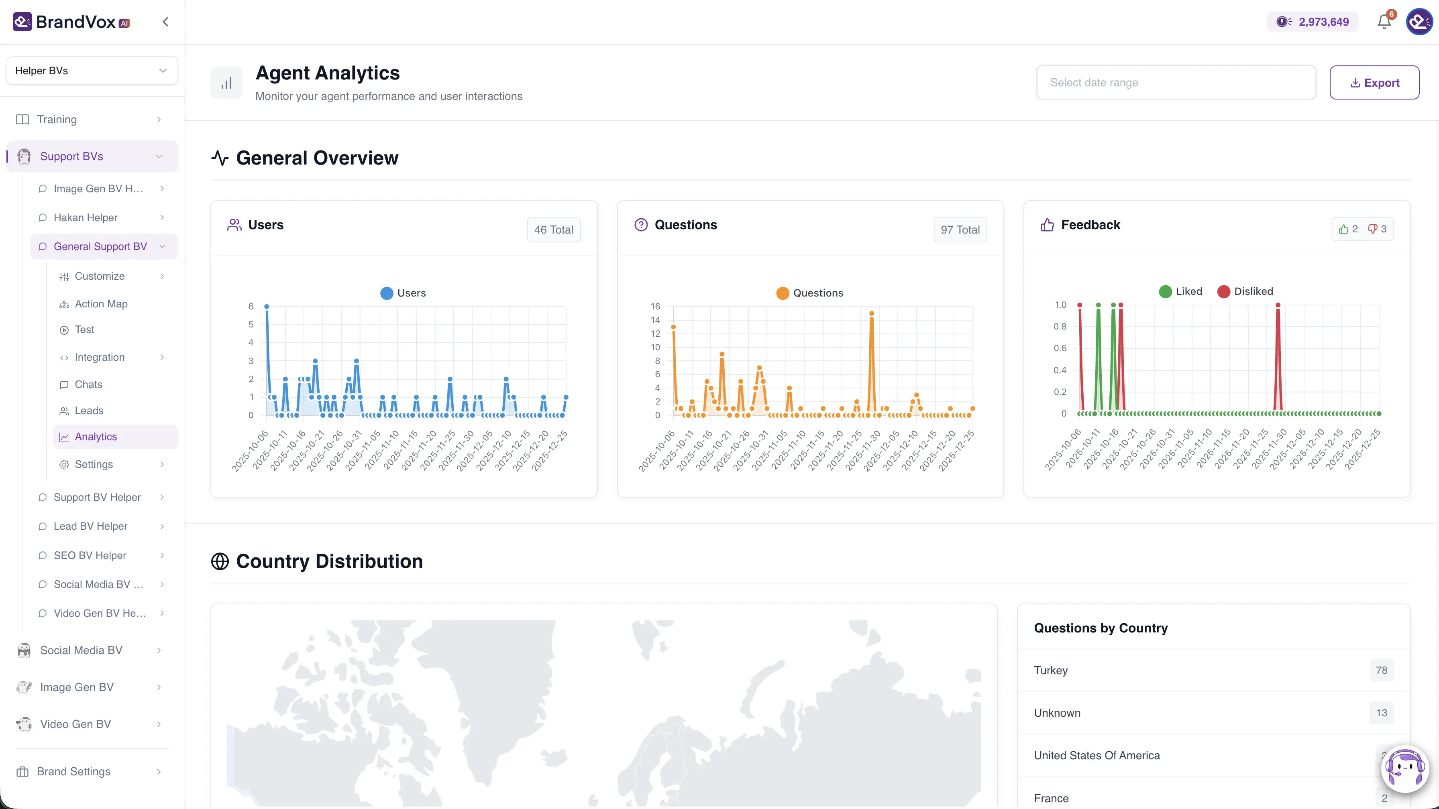Click the Social Media BV avatar icon

coord(24,650)
